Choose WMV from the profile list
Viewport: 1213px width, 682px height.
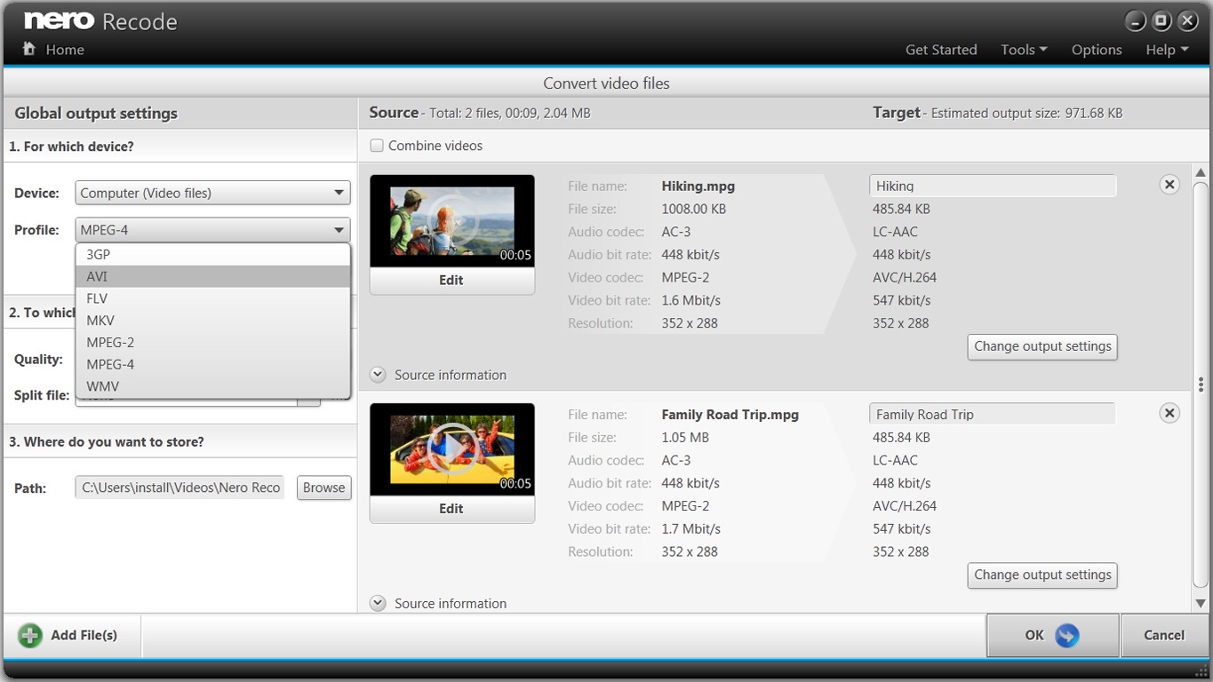click(x=213, y=386)
